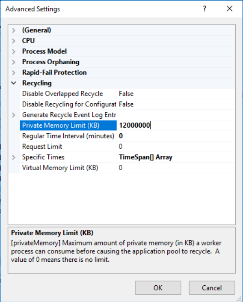Click the question mark help icon

coord(204,9)
